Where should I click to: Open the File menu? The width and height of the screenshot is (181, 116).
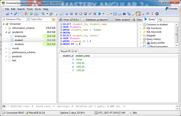[x=7, y=9]
